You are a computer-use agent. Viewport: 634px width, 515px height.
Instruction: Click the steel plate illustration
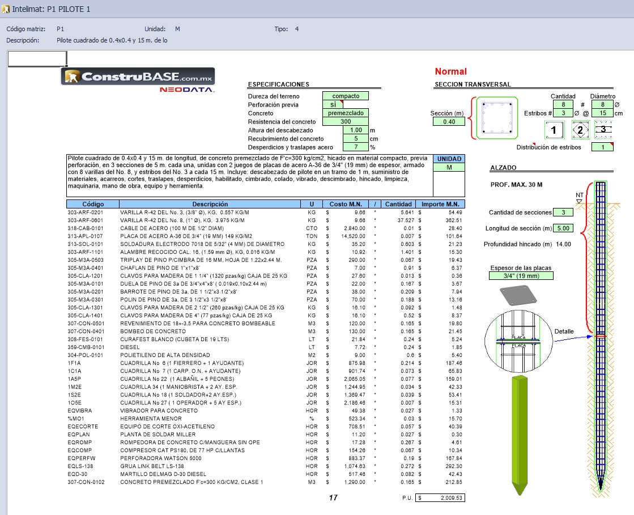(518, 296)
